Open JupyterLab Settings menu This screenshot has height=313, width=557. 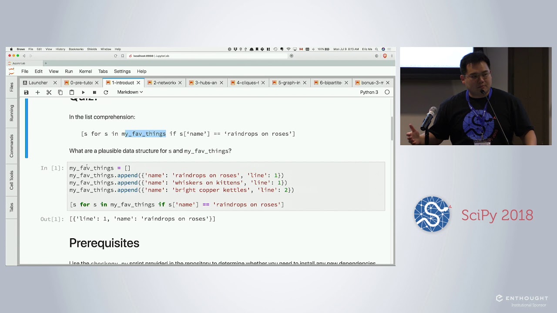(122, 71)
